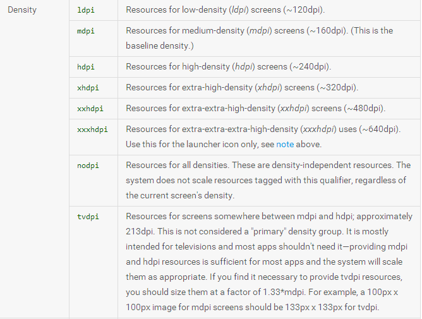
Task: Click "Use this for the launcher icon only"
Action: coord(192,144)
